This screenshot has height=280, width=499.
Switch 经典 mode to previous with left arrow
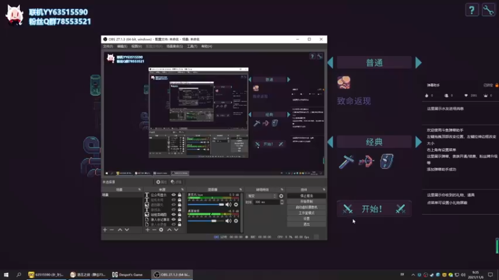click(x=331, y=142)
